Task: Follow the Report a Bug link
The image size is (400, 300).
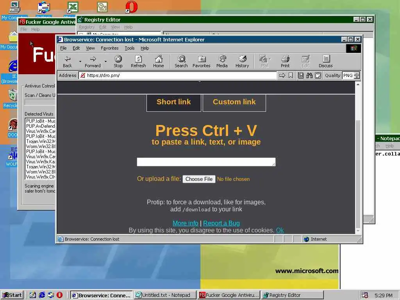Action: click(x=221, y=223)
